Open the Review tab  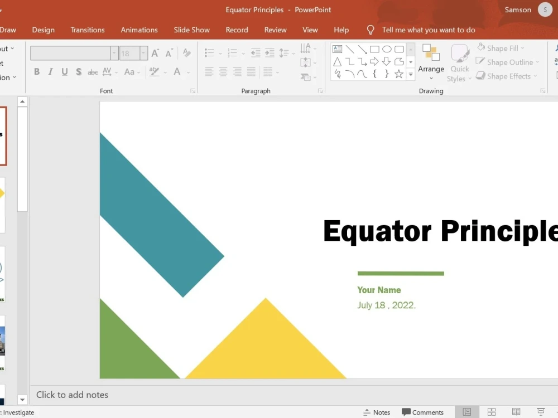click(x=276, y=30)
